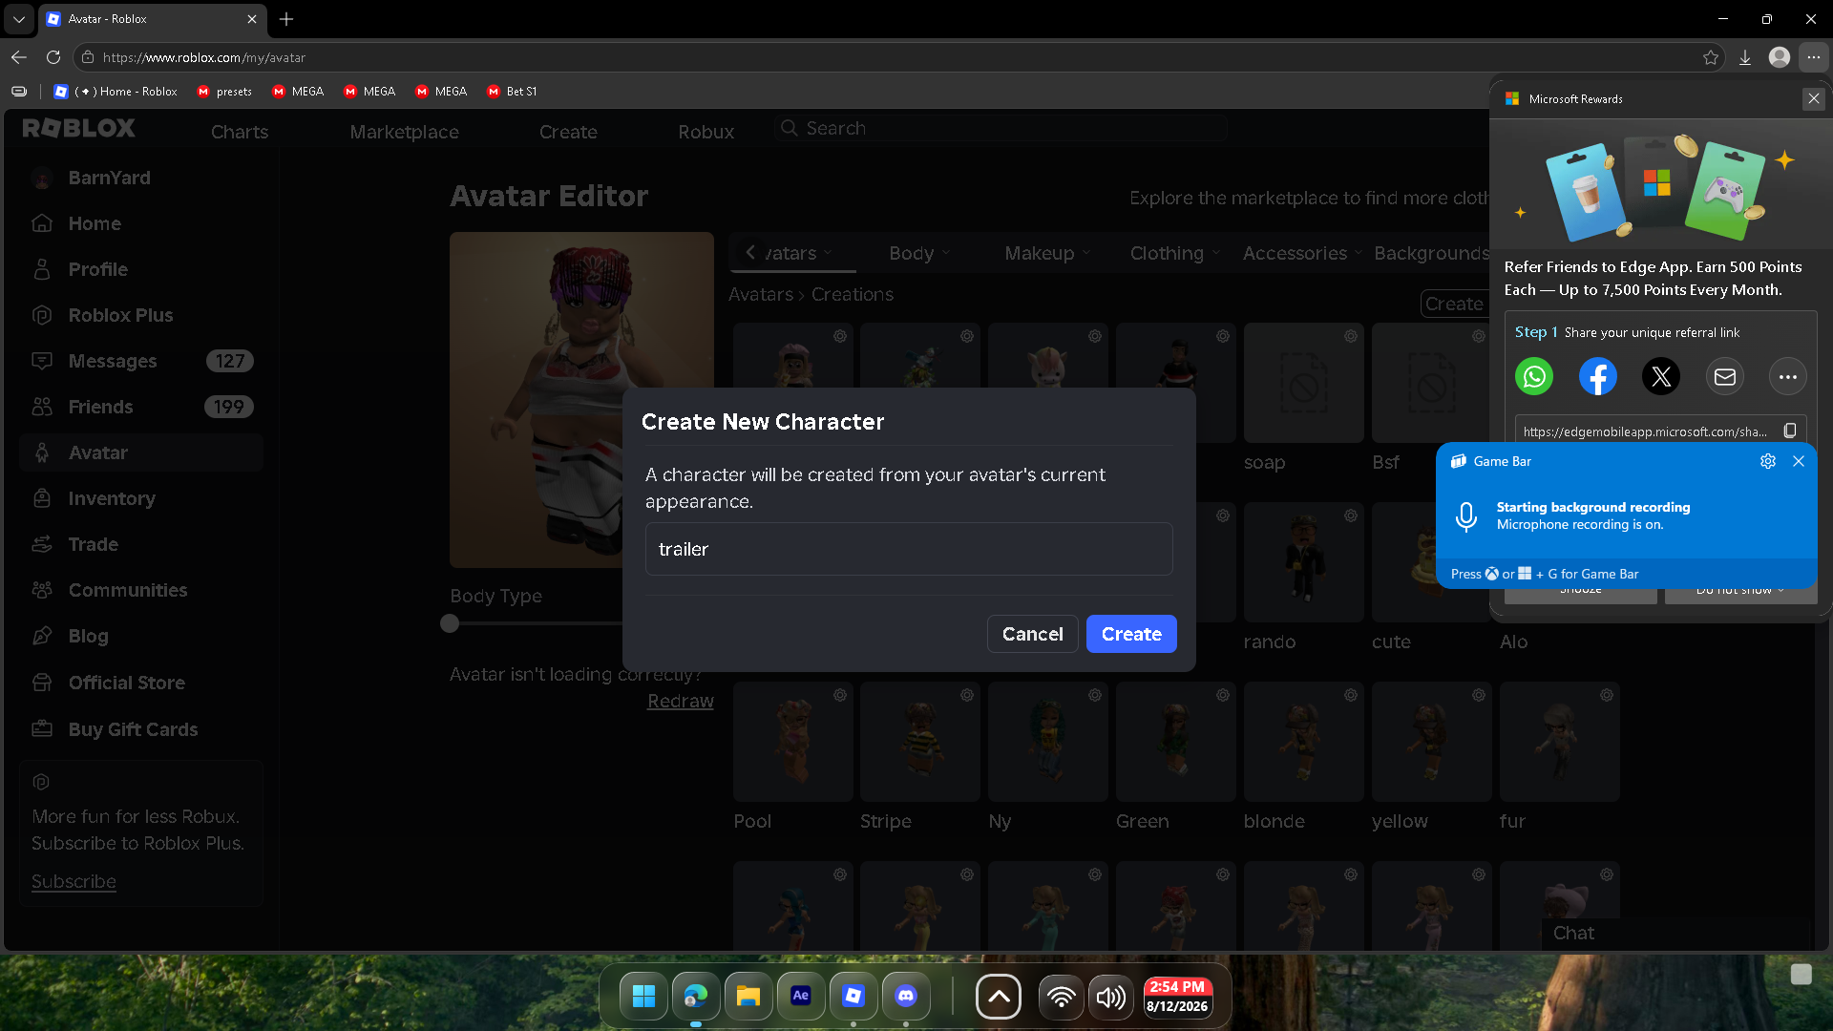
Task: Bookmark this page with the star icon
Action: 1711,57
